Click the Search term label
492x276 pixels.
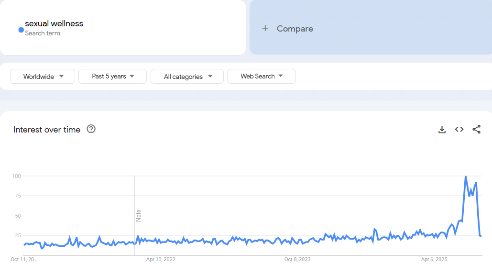coord(44,33)
